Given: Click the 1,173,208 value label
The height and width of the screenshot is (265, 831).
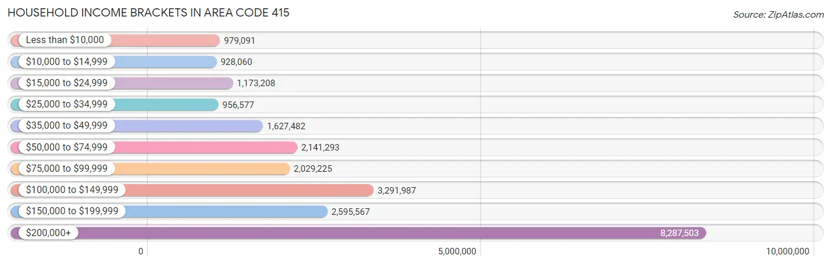Looking at the screenshot, I should (x=256, y=83).
